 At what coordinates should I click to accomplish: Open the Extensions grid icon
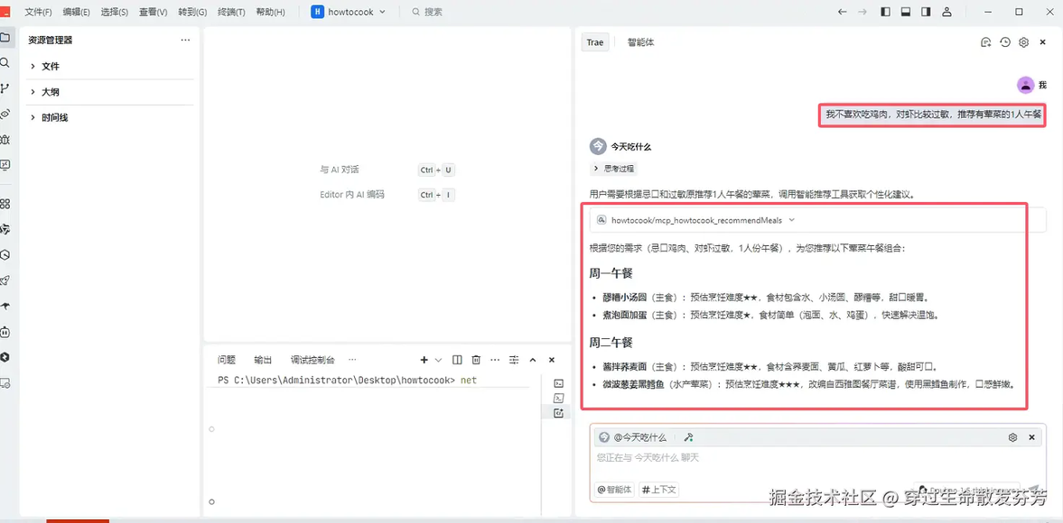tap(5, 204)
